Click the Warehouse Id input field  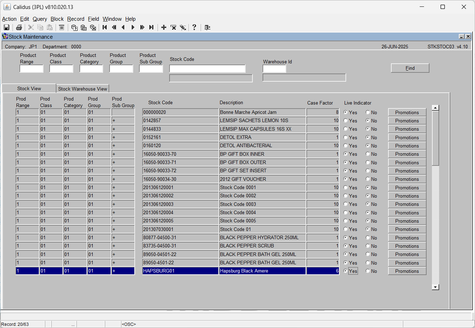click(274, 68)
